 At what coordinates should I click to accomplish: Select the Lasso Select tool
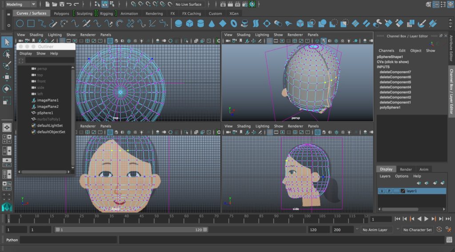click(x=7, y=54)
